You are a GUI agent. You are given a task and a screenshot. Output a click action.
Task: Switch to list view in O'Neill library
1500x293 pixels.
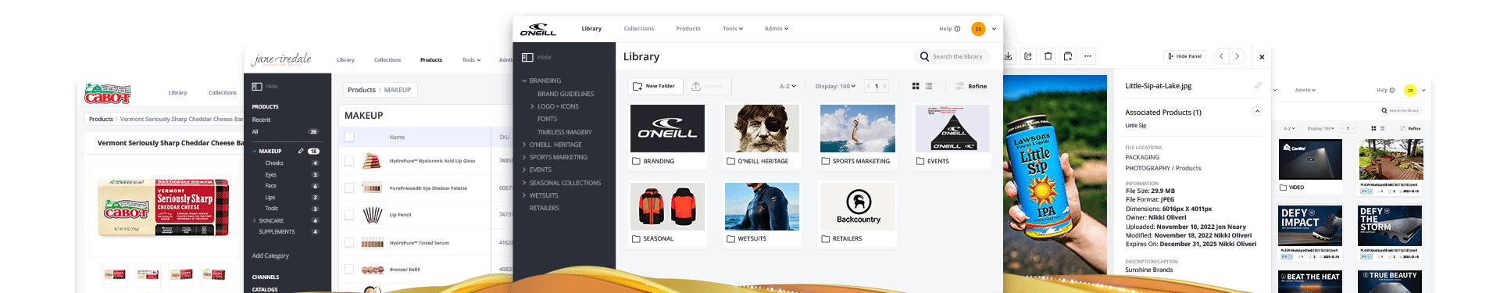[928, 86]
